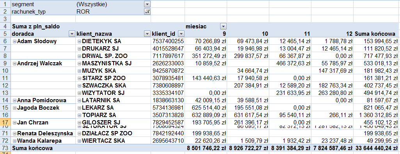The height and width of the screenshot is (154, 400).
Task: Select row header 6
Action: click(x=5, y=42)
